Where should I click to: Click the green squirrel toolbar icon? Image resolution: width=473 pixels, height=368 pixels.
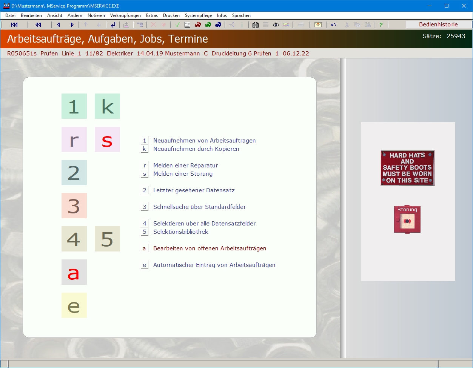208,25
